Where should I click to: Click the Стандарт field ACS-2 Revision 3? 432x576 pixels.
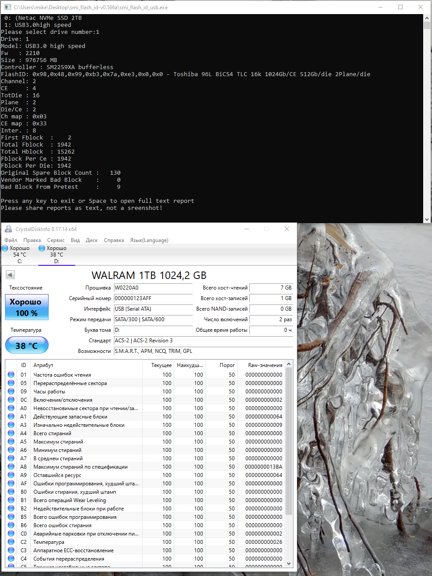click(x=203, y=341)
